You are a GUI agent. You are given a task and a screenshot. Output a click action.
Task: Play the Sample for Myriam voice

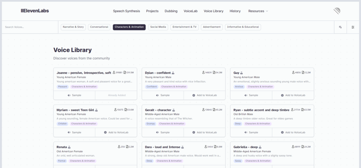click(74, 132)
